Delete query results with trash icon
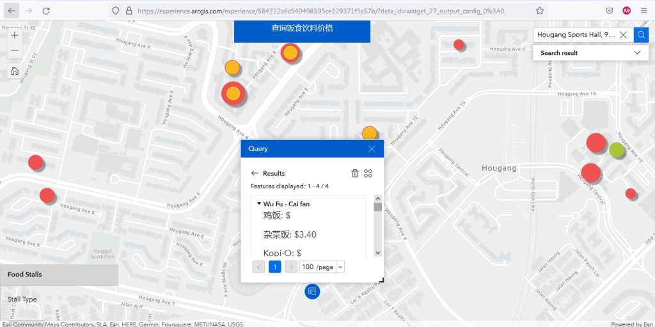655x327 pixels. 355,173
